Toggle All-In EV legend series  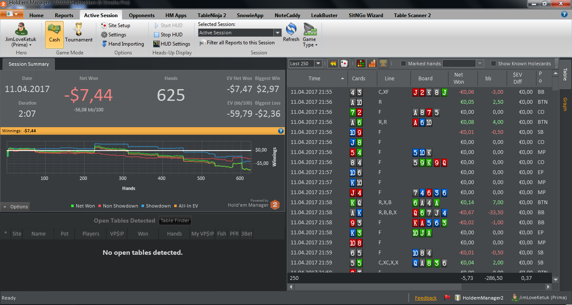[187, 206]
